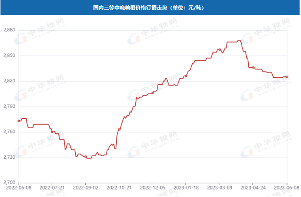Image resolution: width=301 pixels, height=197 pixels.
Task: Click the 2,760 y-axis label
Action: coord(9,131)
